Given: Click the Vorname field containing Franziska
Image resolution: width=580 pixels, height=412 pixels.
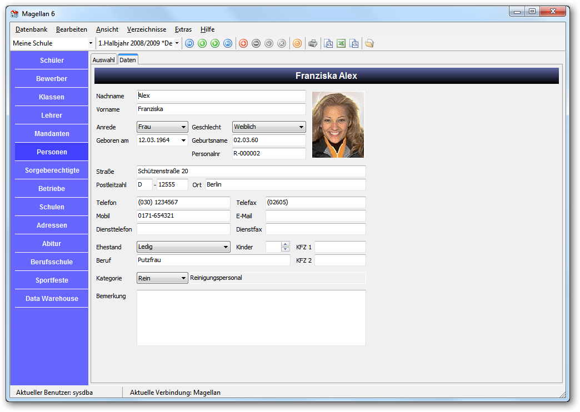Looking at the screenshot, I should (x=221, y=109).
